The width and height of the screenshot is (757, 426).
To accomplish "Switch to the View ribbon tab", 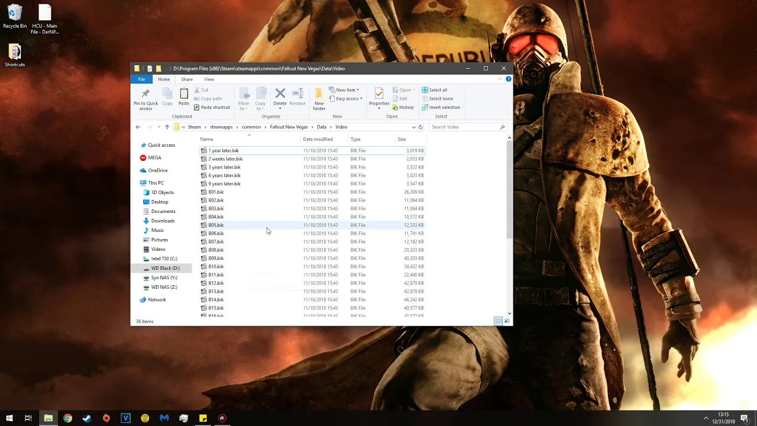I will 209,79.
